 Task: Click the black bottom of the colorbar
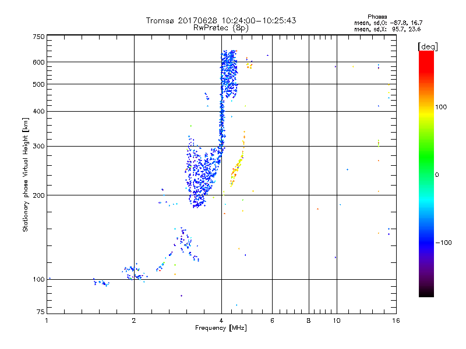coord(426,293)
